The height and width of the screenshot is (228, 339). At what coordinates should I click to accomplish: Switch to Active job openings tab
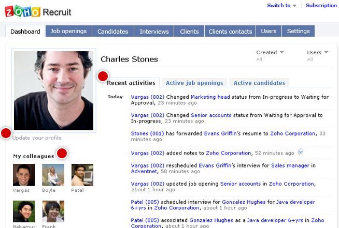coord(194,83)
